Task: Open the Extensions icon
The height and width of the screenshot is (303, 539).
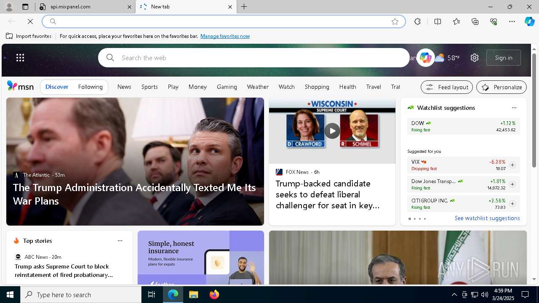Action: point(417,21)
